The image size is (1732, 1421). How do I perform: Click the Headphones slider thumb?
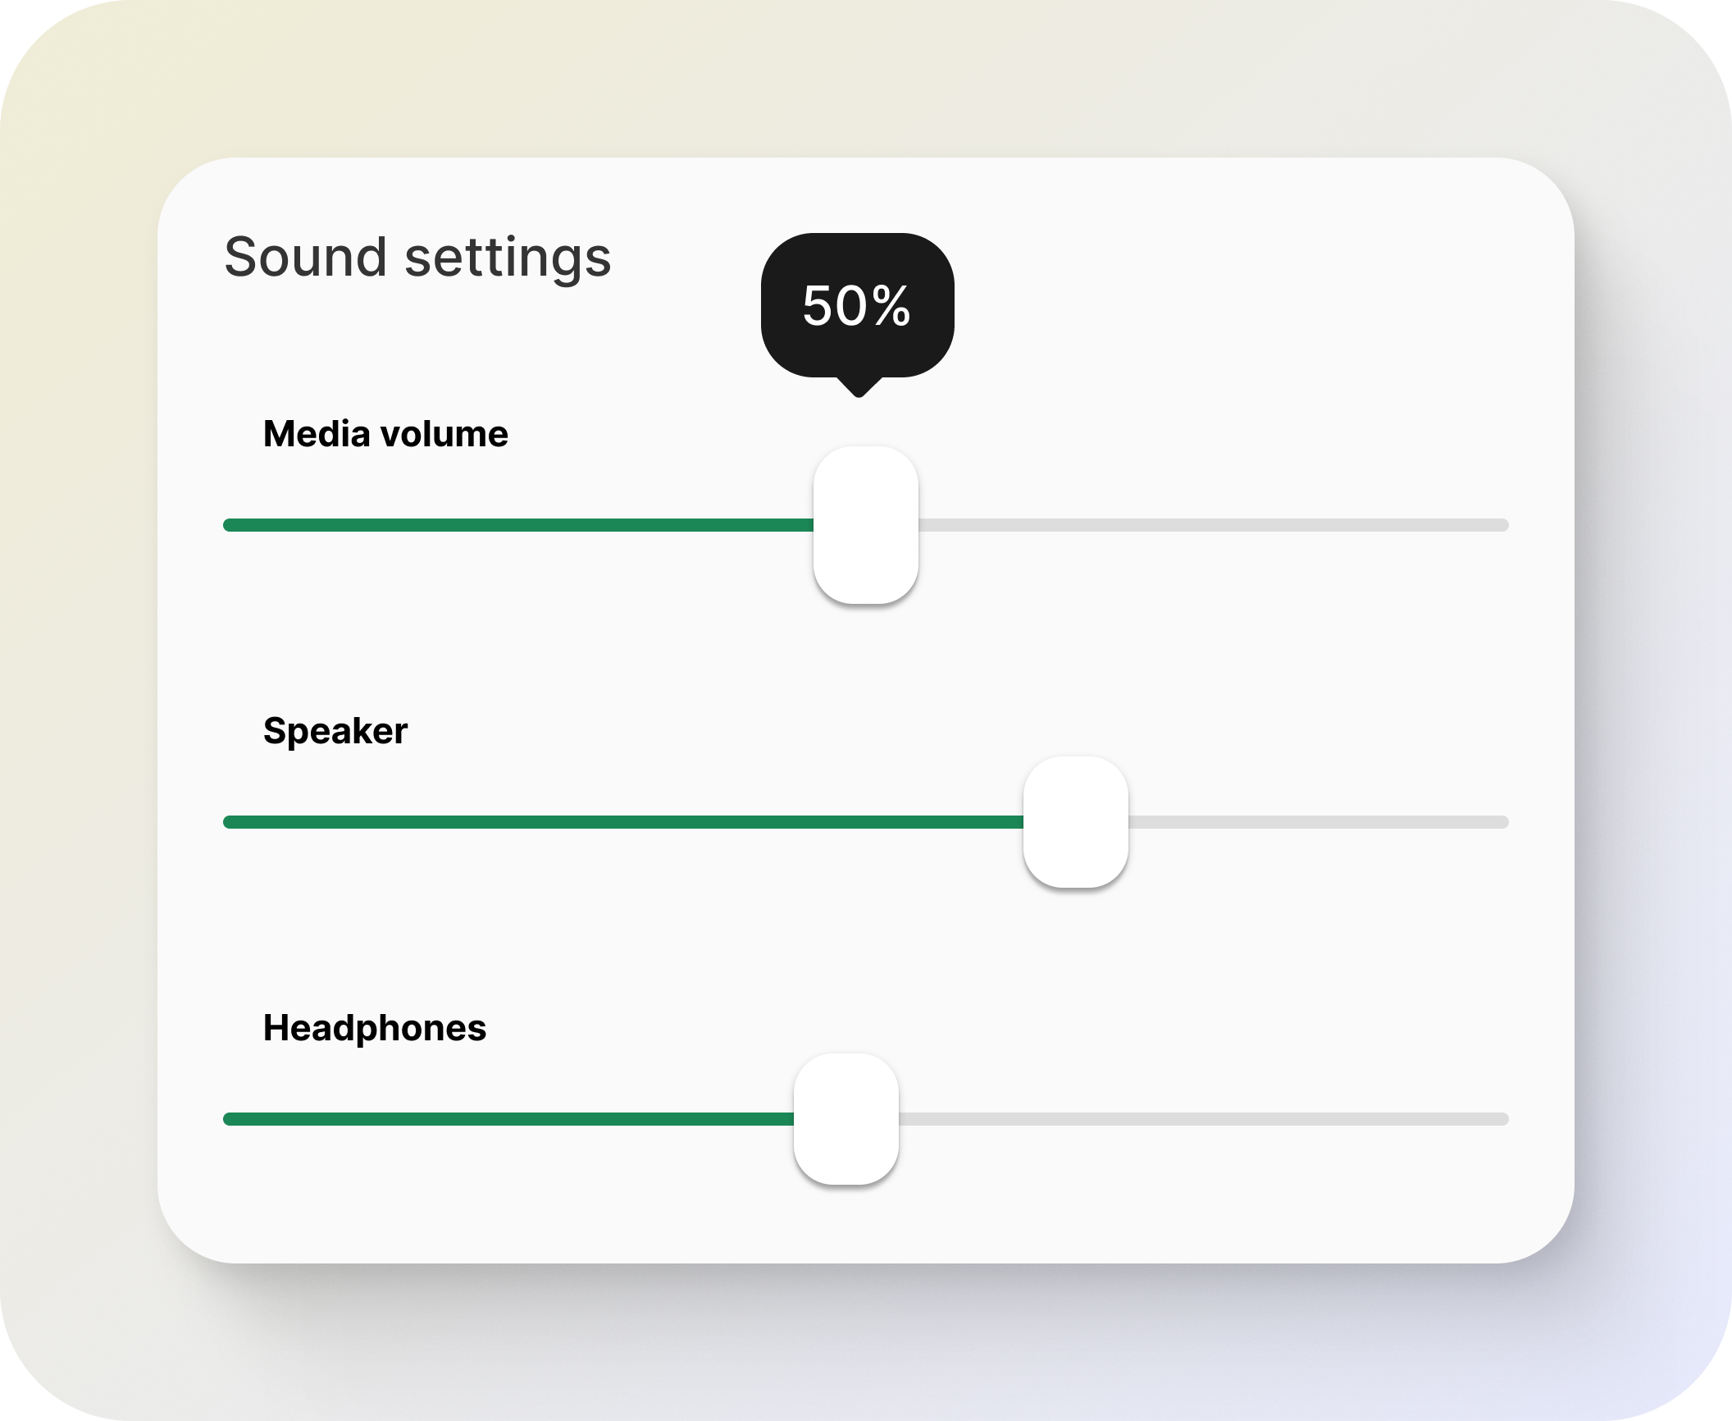[845, 1119]
